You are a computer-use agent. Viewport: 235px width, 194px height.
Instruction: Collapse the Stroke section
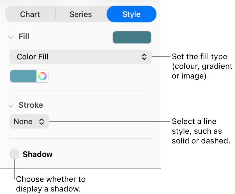(11, 106)
